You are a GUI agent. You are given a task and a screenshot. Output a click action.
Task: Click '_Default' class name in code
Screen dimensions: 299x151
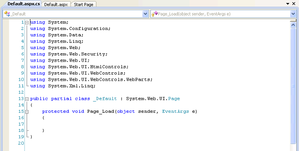pos(105,99)
